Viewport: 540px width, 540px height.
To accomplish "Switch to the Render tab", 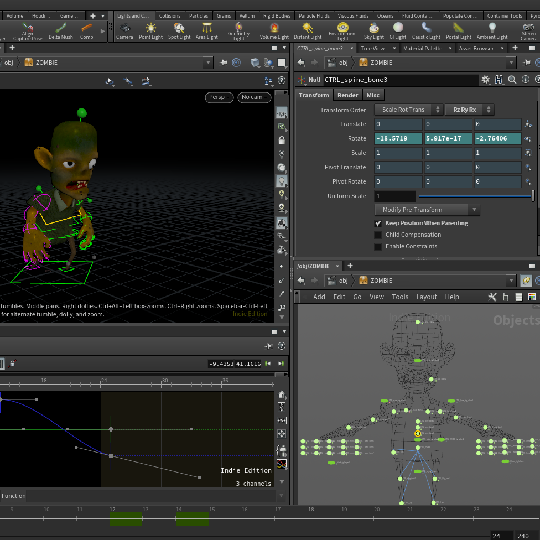I will tap(348, 95).
